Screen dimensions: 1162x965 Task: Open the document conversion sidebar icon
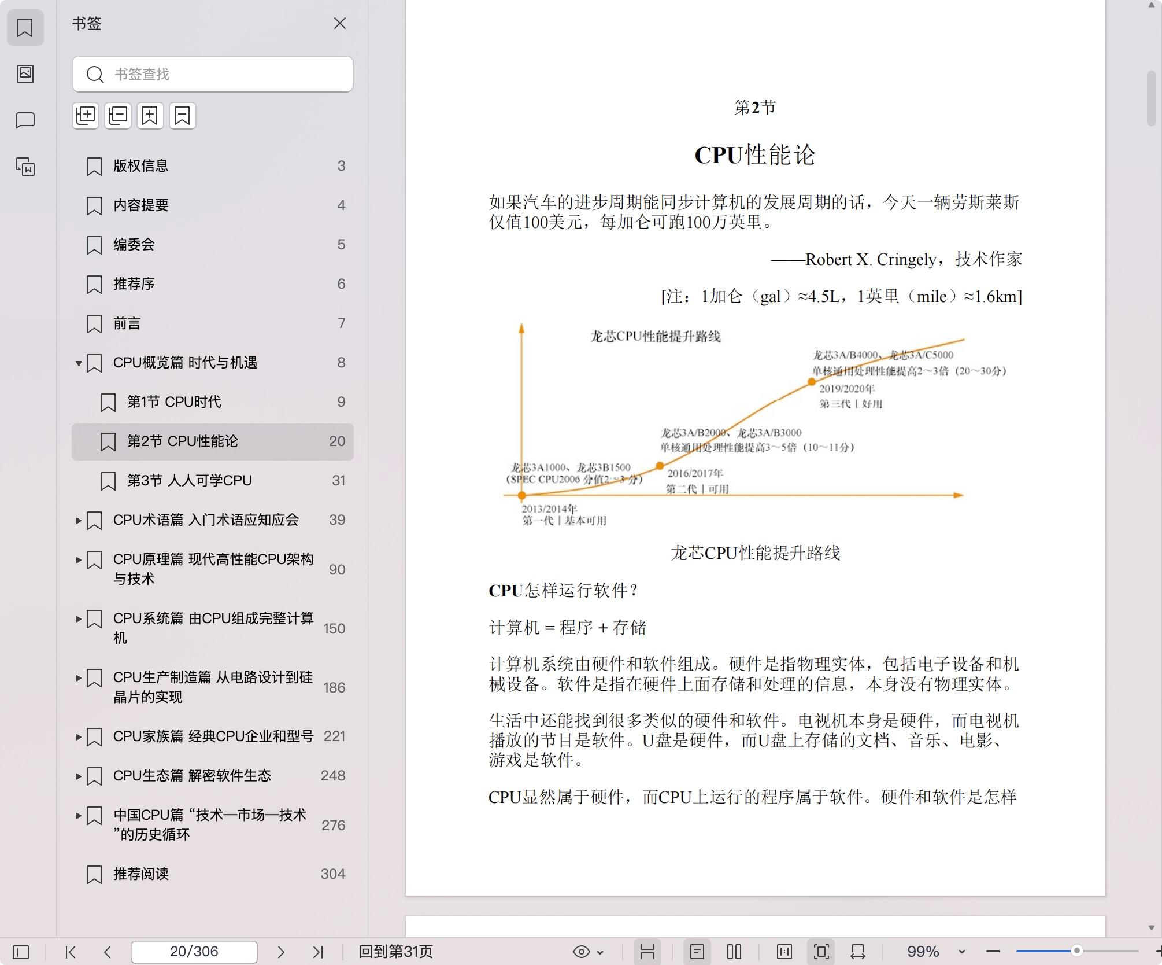click(x=25, y=167)
